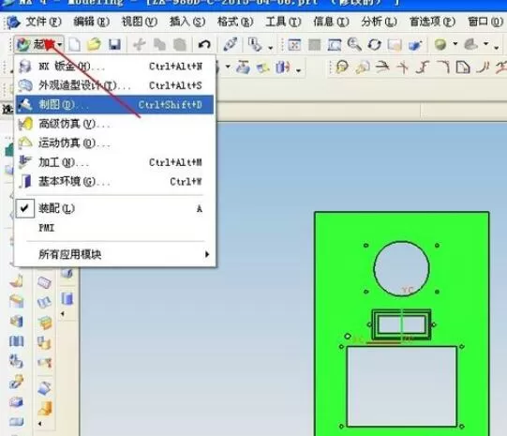Select 加工 manufacturing menu entry
This screenshot has height=436, width=507.
(114, 162)
